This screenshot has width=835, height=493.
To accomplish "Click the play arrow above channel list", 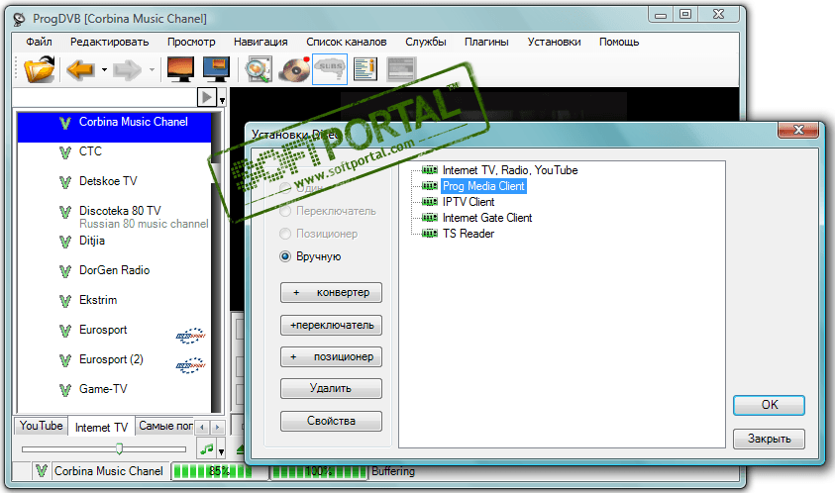I will (207, 97).
